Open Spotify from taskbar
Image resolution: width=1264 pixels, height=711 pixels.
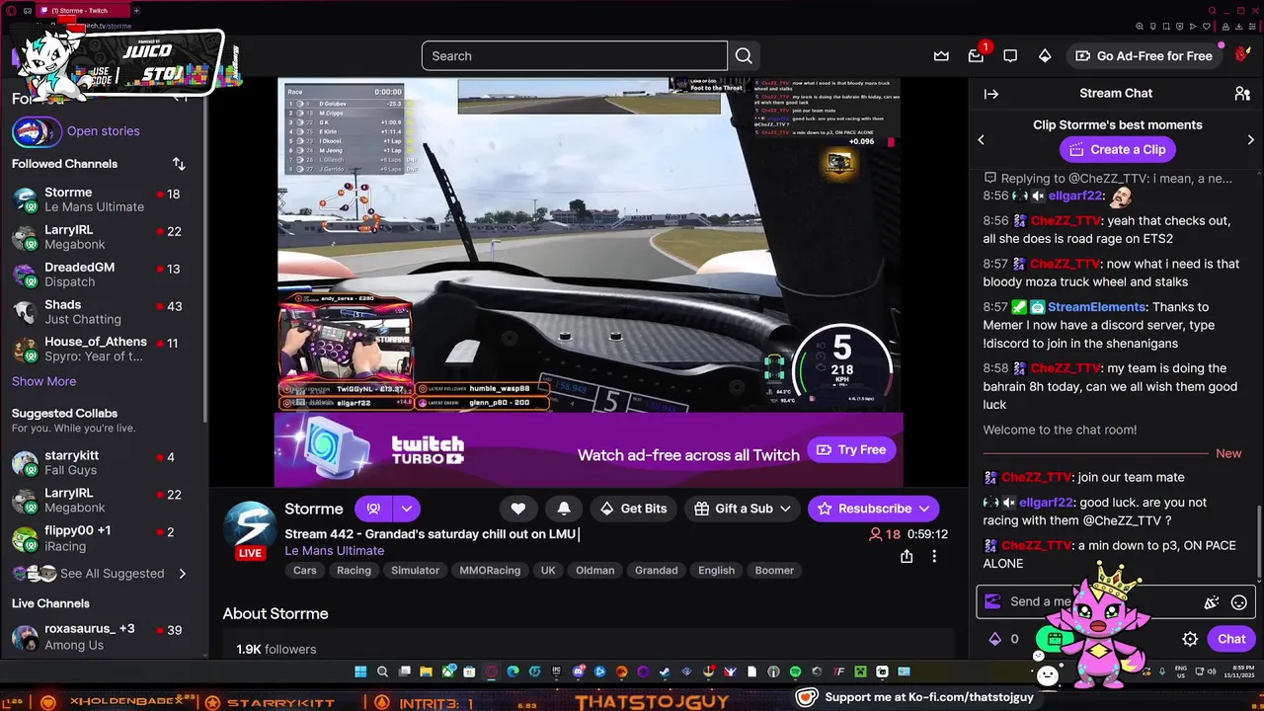795,671
